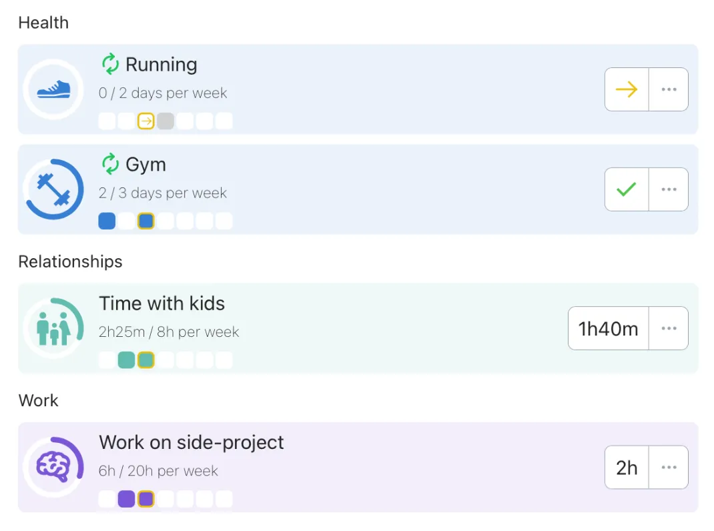Click the first purple side-project day square
The height and width of the screenshot is (531, 714).
pyautogui.click(x=126, y=499)
